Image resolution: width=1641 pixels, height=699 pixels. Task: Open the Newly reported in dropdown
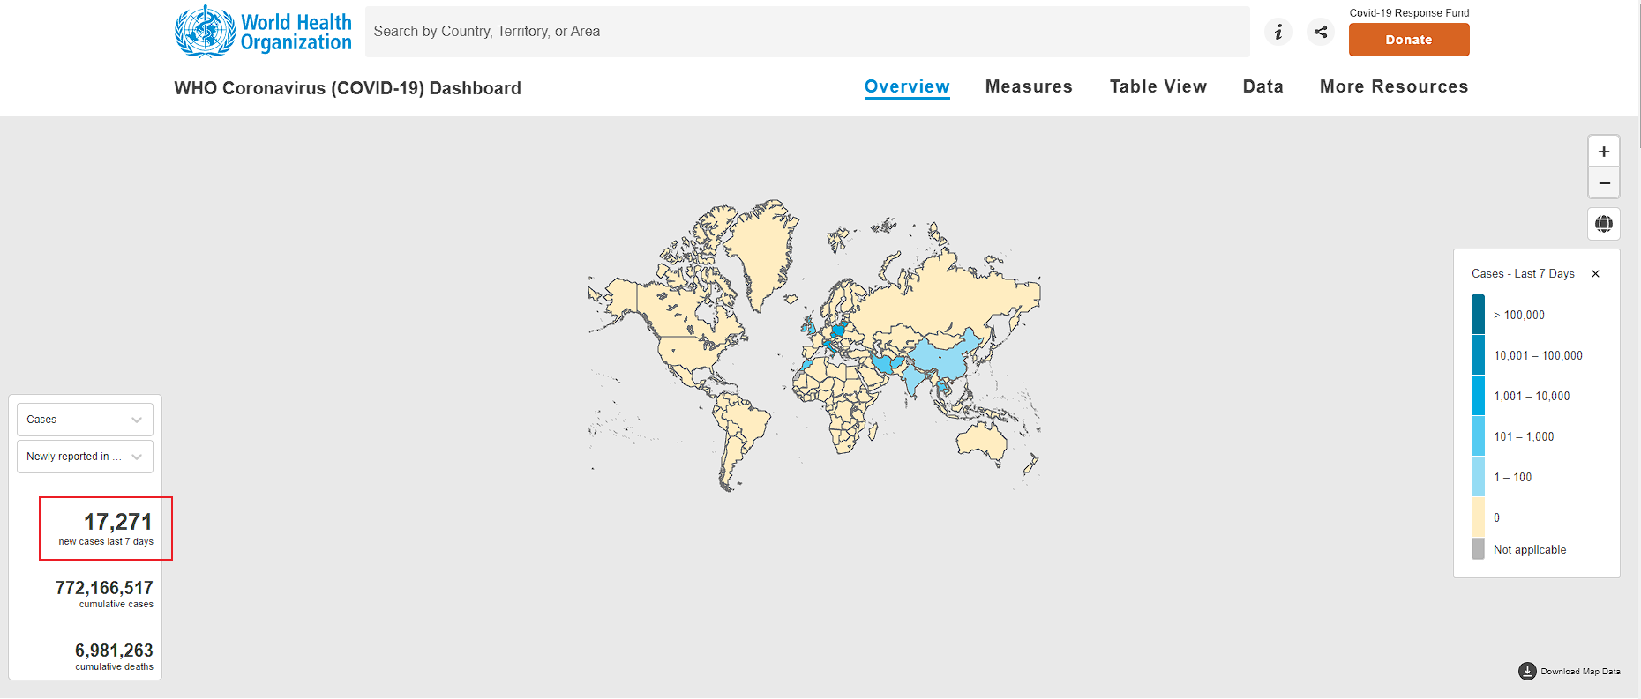click(x=85, y=457)
